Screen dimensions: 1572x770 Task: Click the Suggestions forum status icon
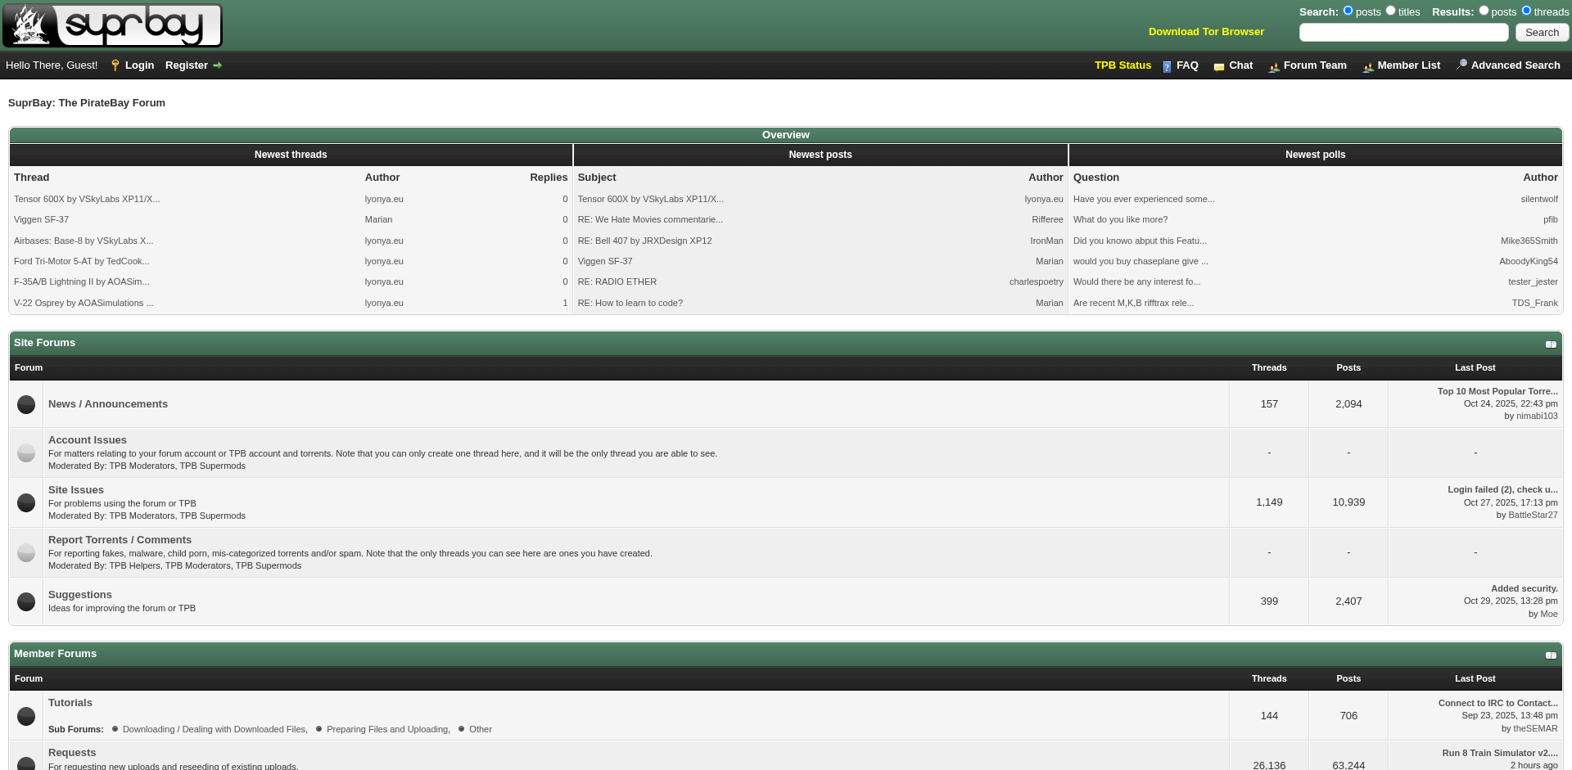pyautogui.click(x=26, y=601)
